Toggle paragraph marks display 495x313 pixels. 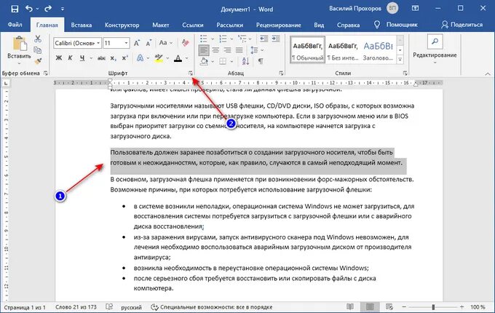coord(261,61)
